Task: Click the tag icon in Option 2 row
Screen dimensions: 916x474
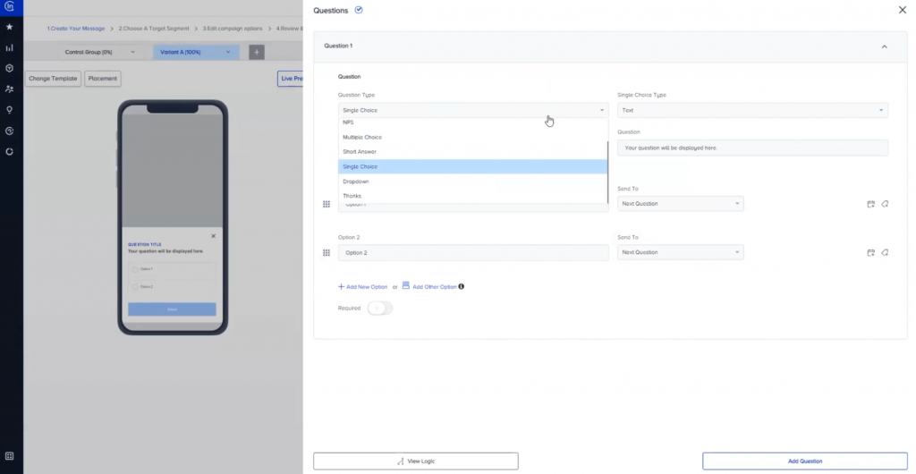Action: (x=885, y=253)
